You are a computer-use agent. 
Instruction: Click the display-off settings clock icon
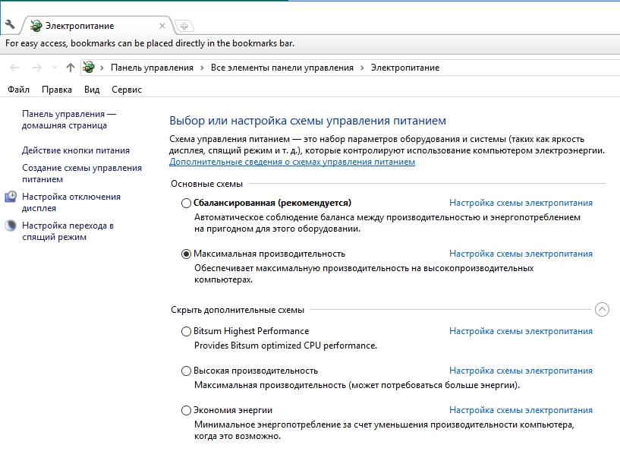pyautogui.click(x=11, y=197)
